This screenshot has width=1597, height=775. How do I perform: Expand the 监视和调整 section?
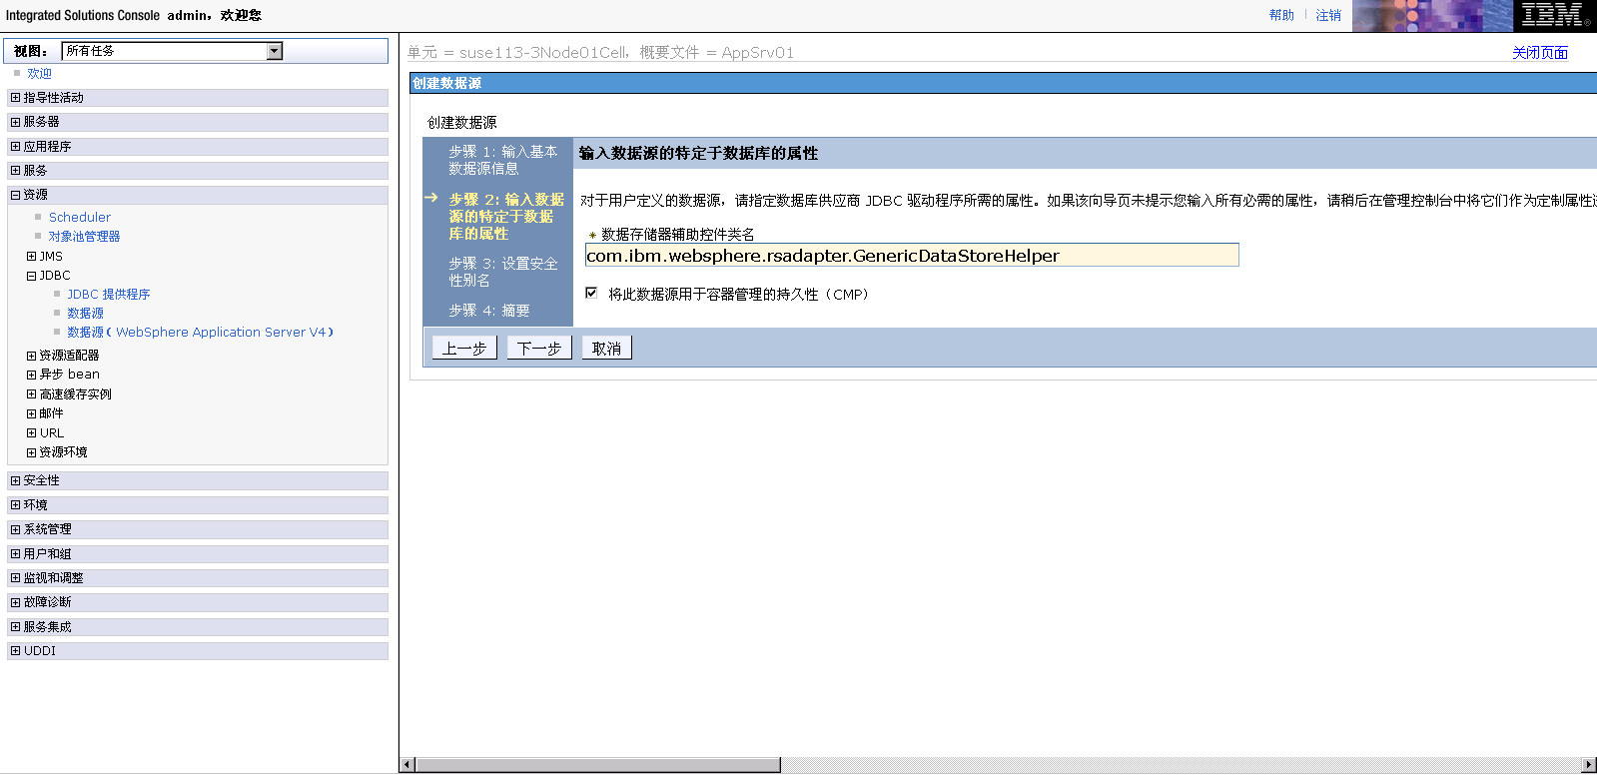(15, 578)
